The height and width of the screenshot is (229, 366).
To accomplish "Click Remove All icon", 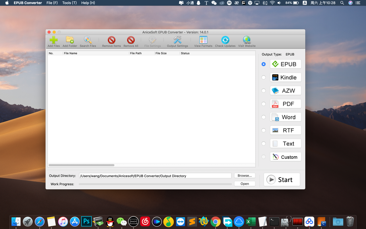I will coord(131,42).
